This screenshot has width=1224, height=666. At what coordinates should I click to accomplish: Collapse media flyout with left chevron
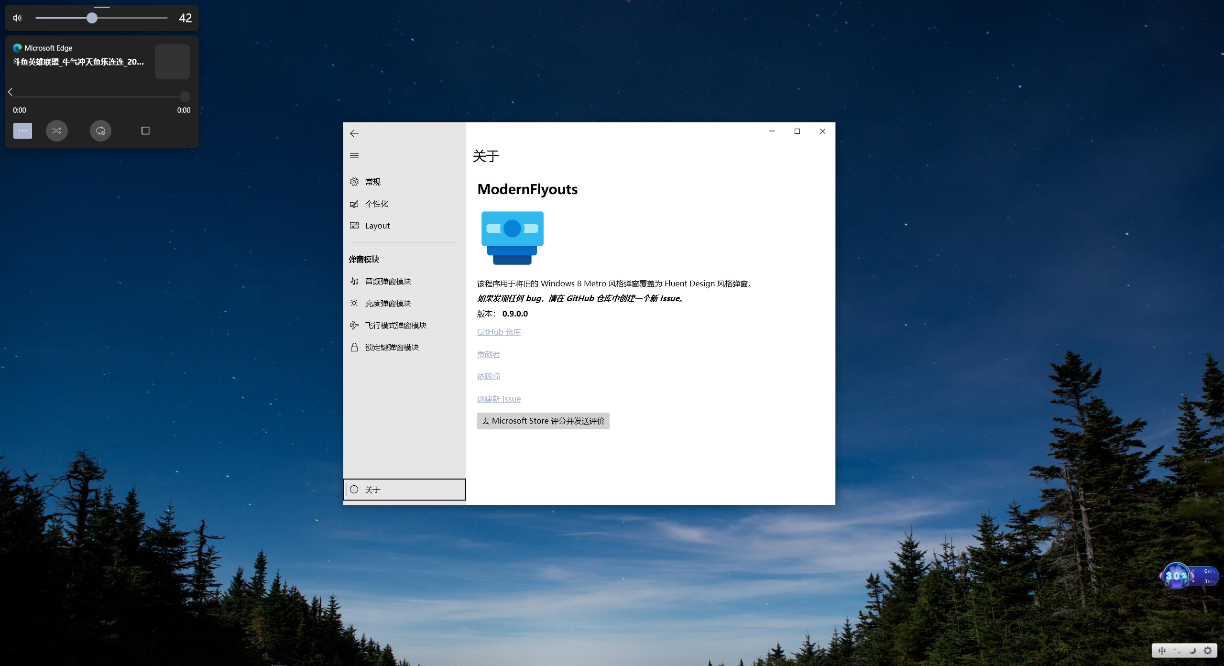point(10,92)
